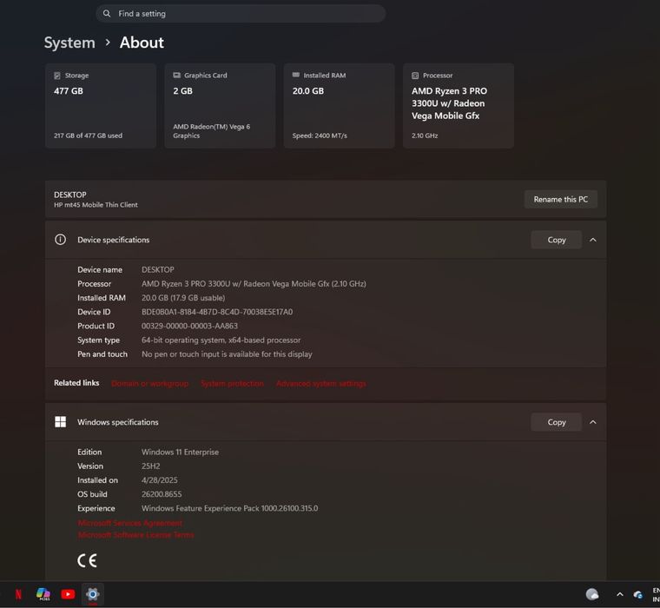
Task: Select the Device ID value text
Action: 217,312
